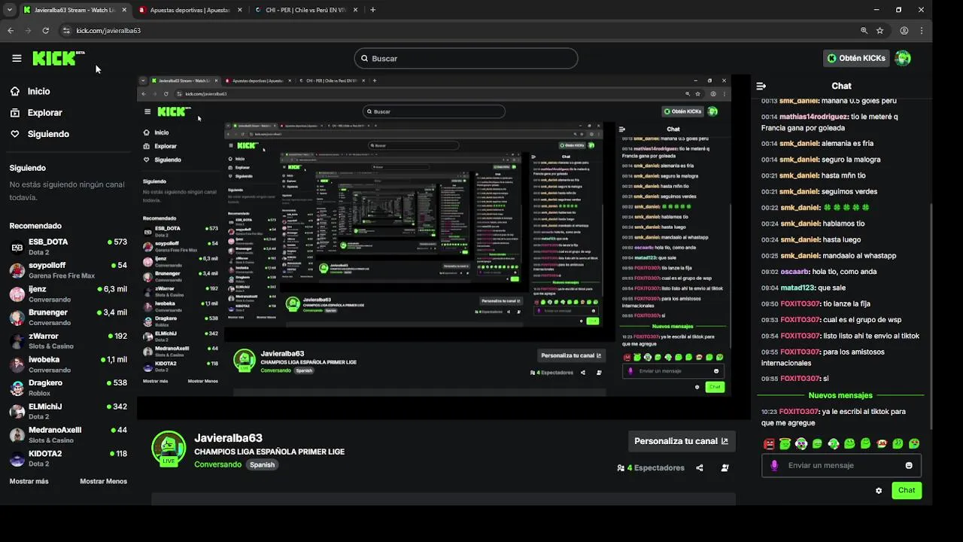
Task: Click the Spanish language tag
Action: tap(262, 464)
